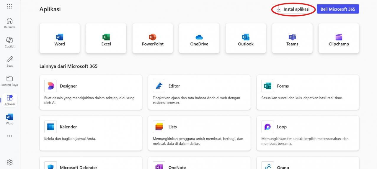
Task: Launch the Excel app tile
Action: (x=106, y=38)
